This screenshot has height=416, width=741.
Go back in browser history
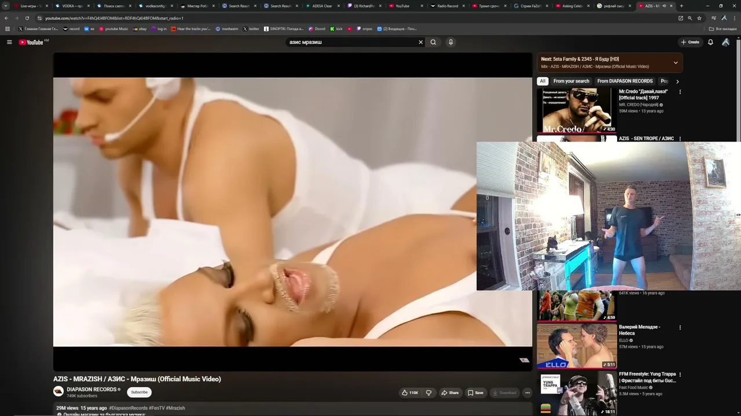(6, 18)
